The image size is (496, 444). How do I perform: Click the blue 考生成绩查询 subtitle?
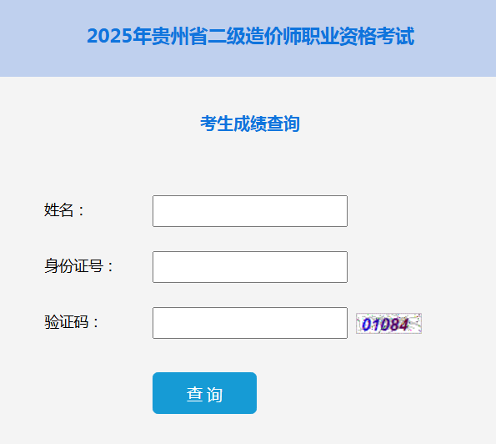click(250, 124)
